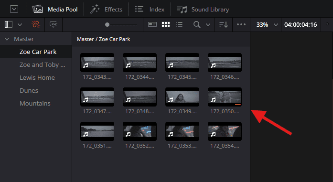
Task: Click the Effects magic wand icon
Action: 95,9
